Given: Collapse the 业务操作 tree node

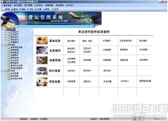Looking at the screenshot, I should [x=2, y=29].
